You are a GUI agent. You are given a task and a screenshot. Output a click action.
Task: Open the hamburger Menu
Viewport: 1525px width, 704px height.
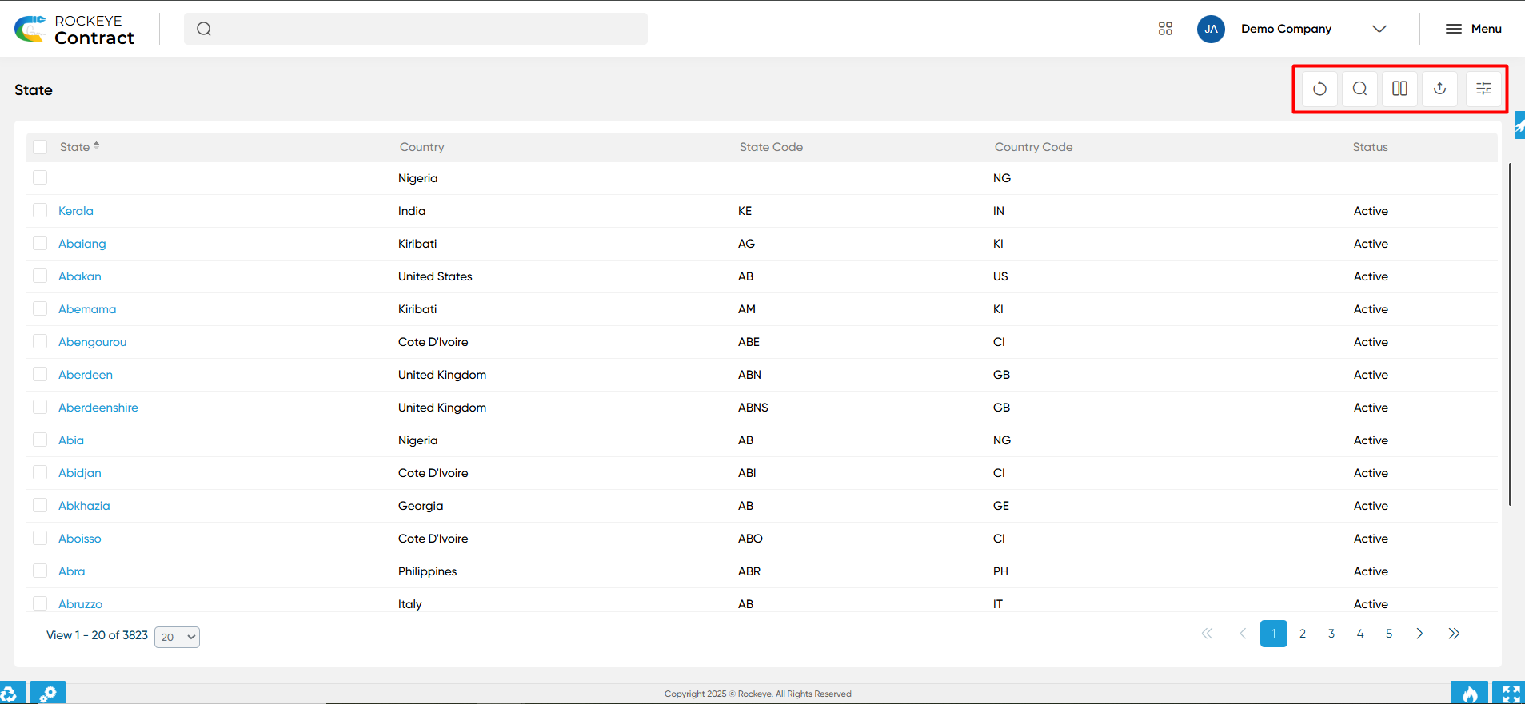(1473, 29)
